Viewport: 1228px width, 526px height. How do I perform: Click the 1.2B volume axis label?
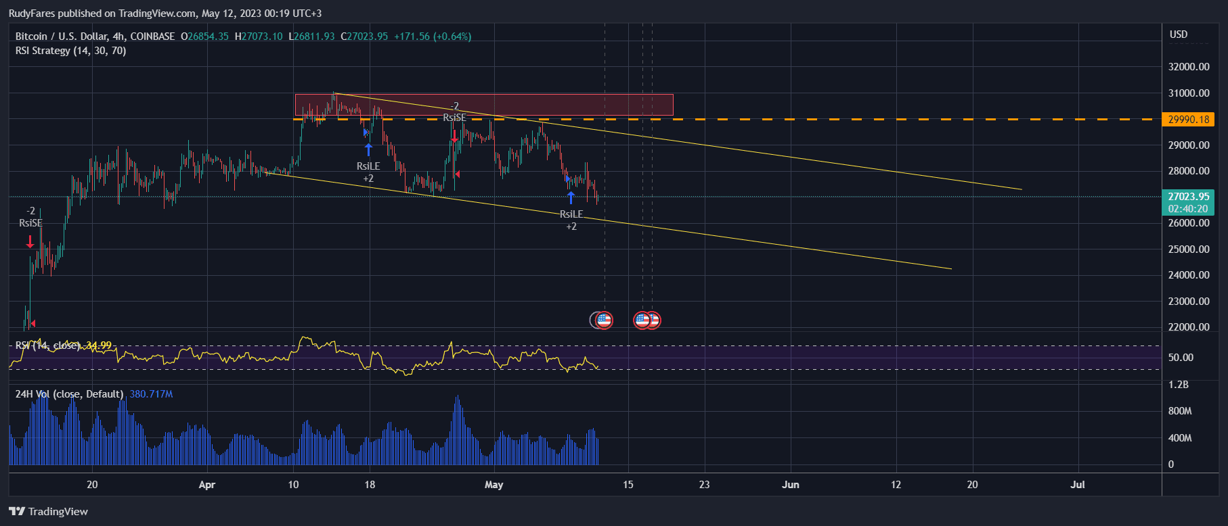[x=1179, y=385]
